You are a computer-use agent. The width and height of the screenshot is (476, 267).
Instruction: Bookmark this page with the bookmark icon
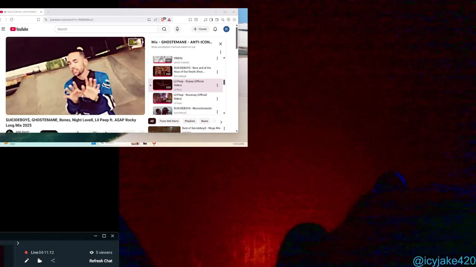38,20
